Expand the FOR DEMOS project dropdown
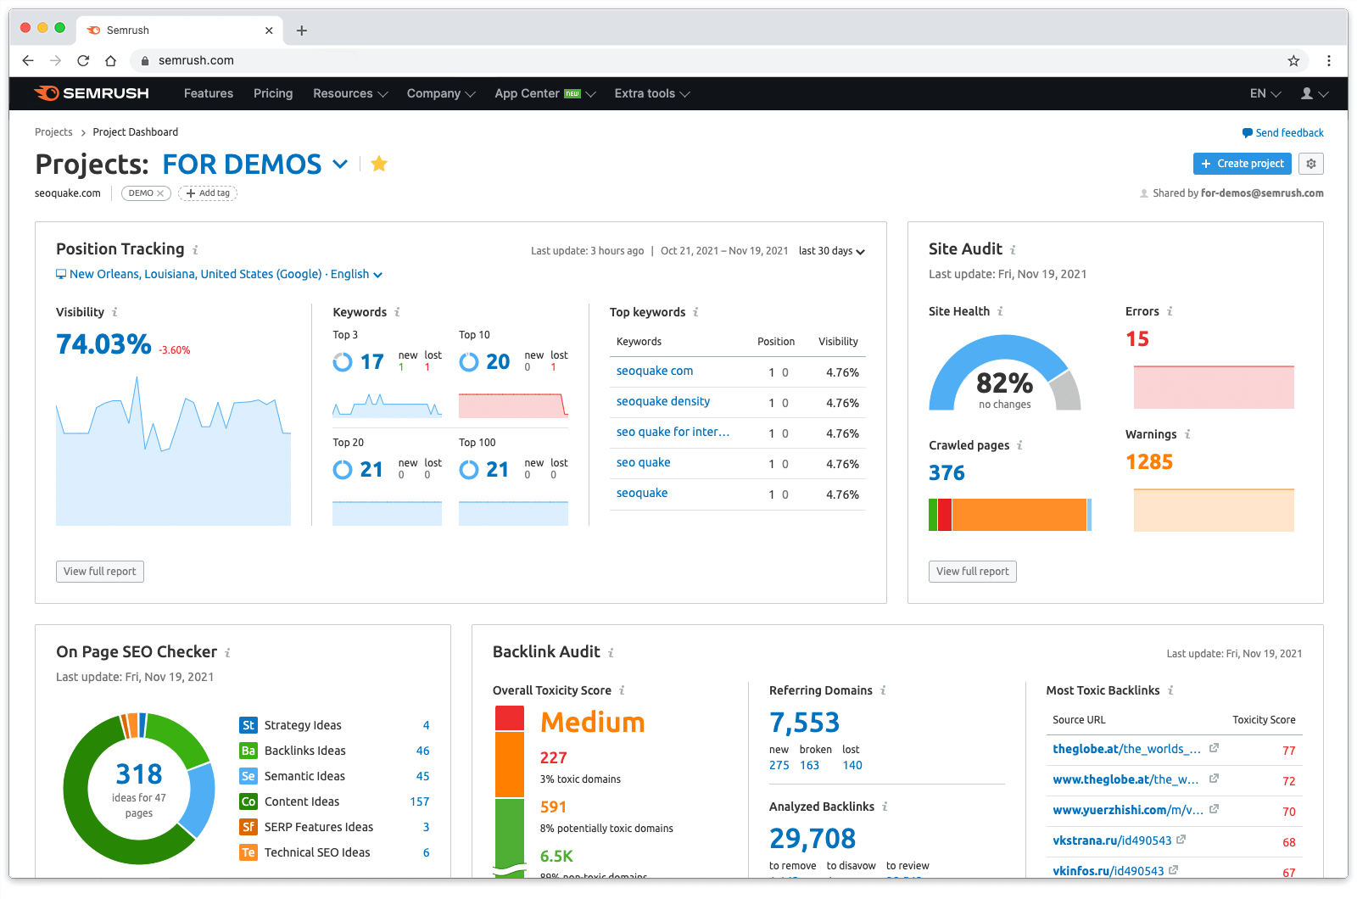The width and height of the screenshot is (1357, 899). click(340, 164)
